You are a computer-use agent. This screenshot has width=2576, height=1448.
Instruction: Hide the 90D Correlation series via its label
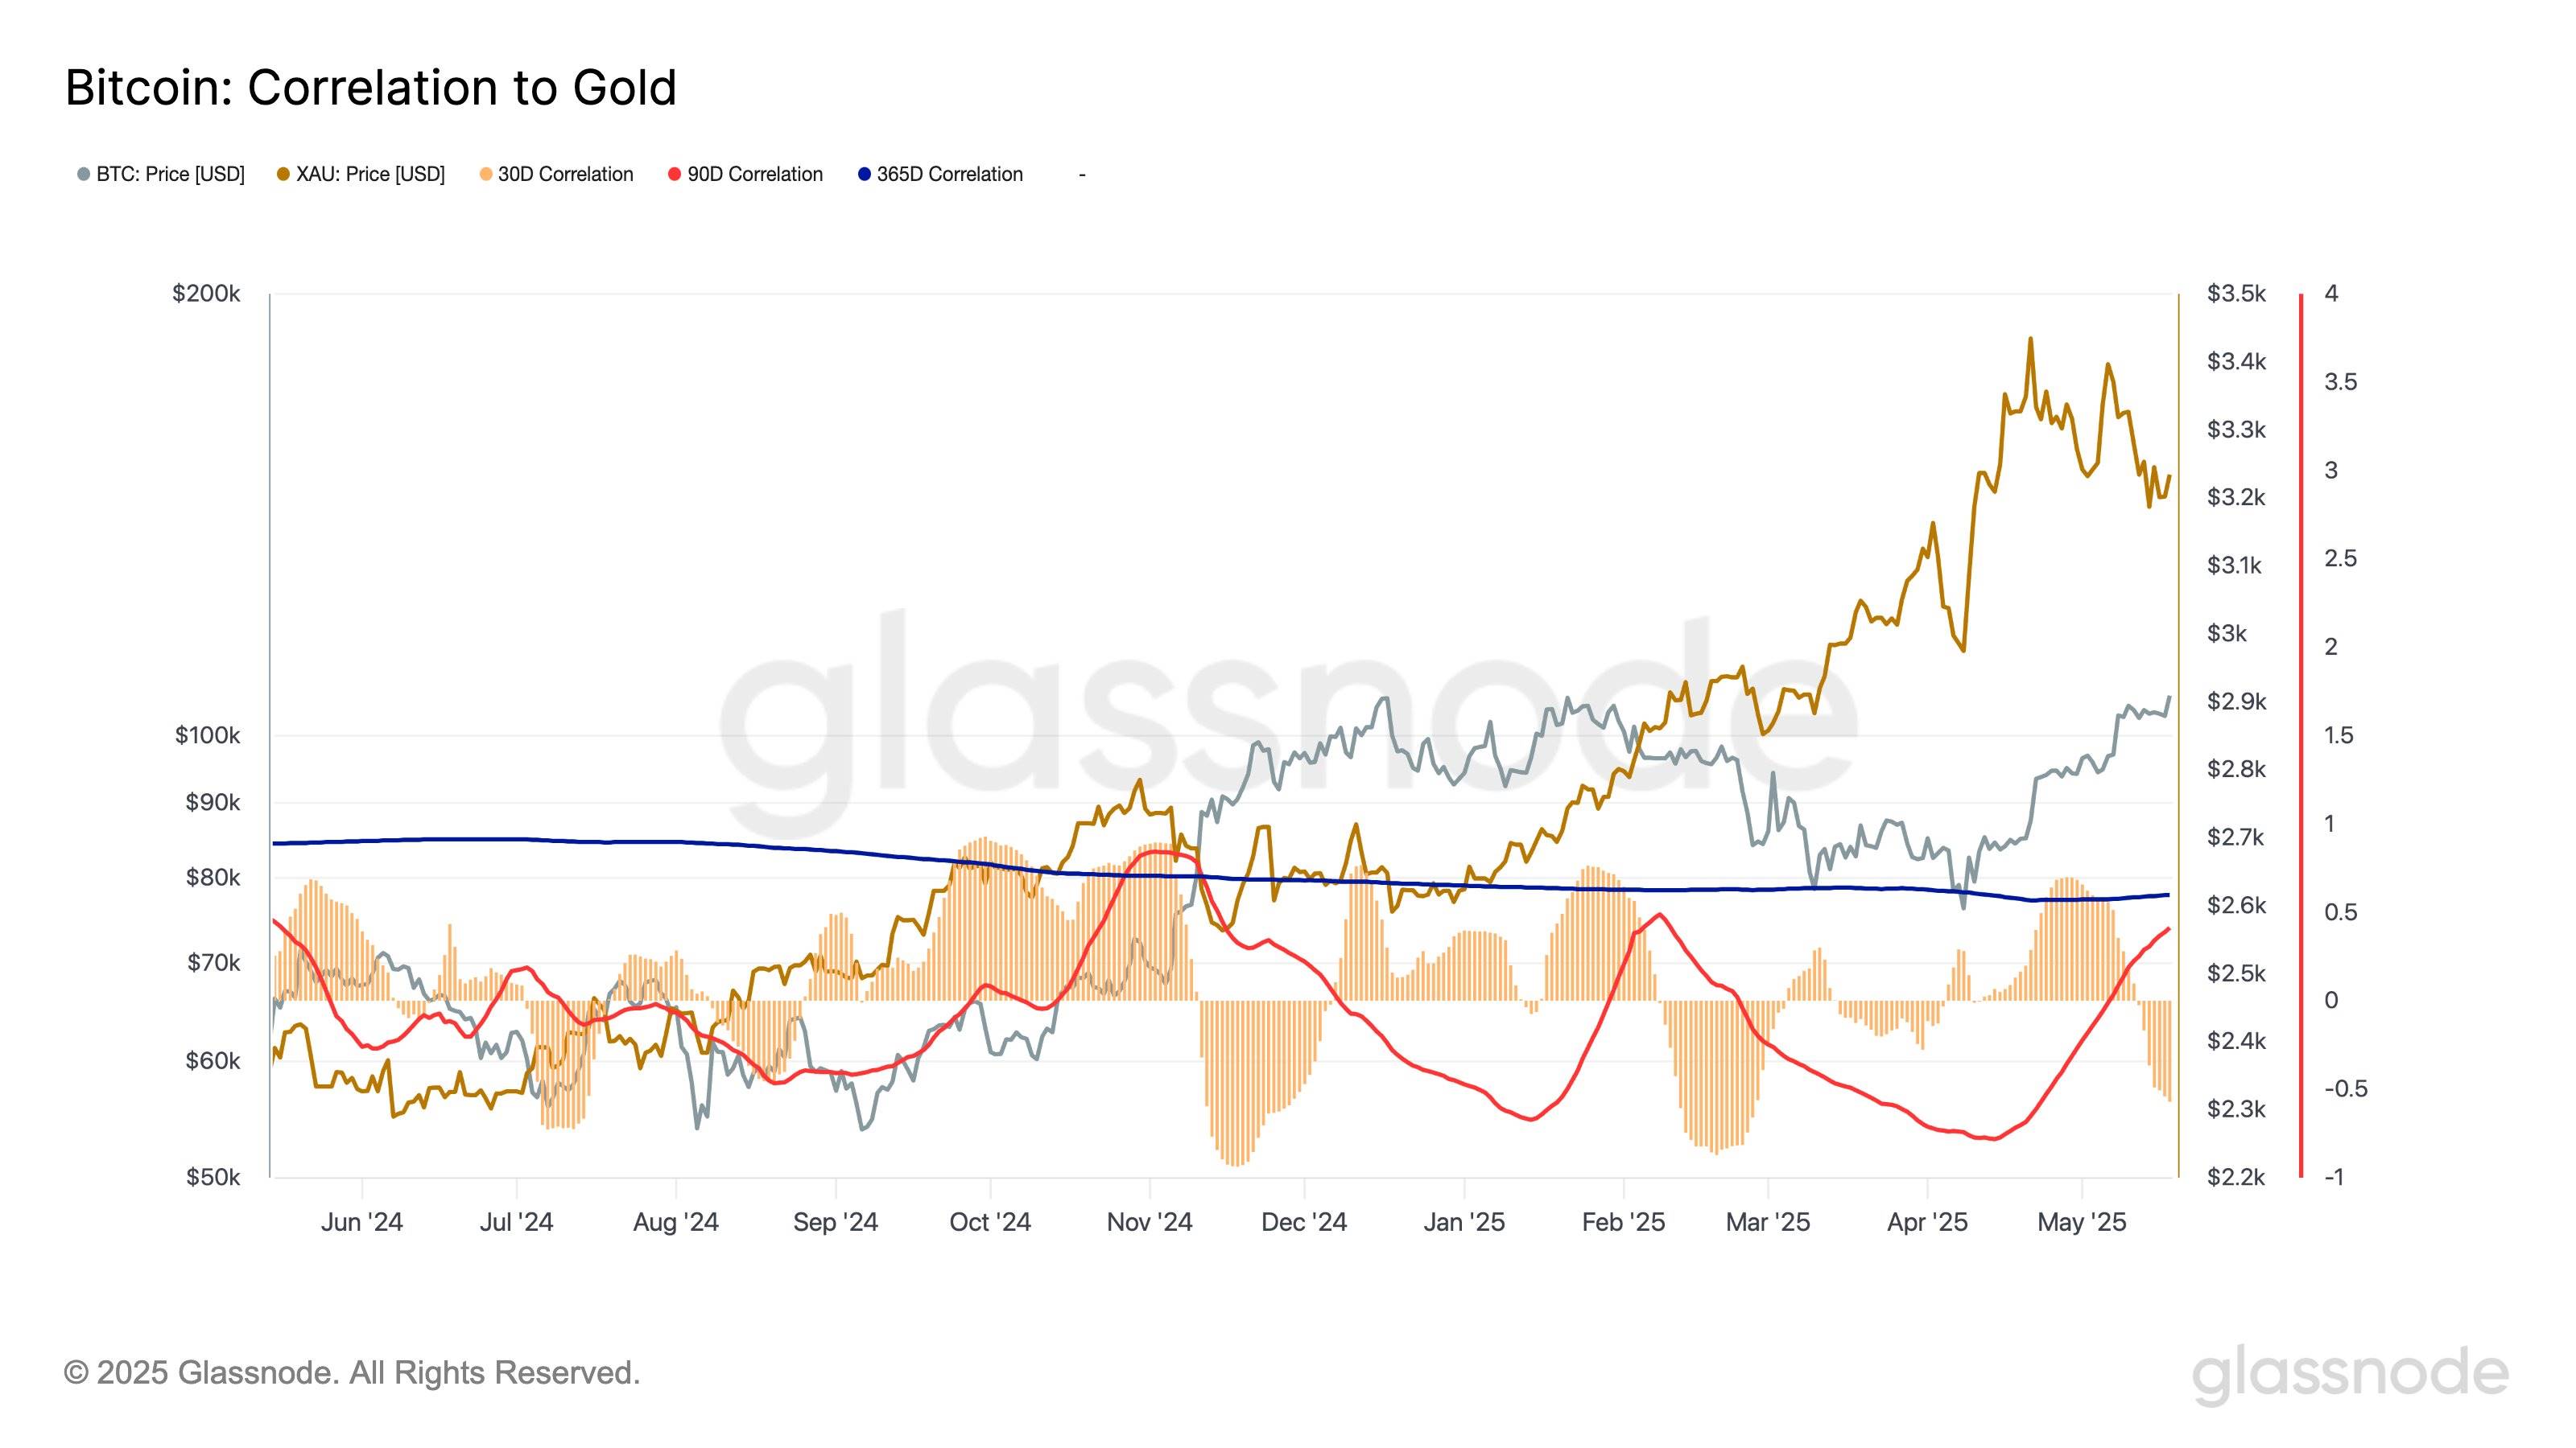[x=755, y=175]
